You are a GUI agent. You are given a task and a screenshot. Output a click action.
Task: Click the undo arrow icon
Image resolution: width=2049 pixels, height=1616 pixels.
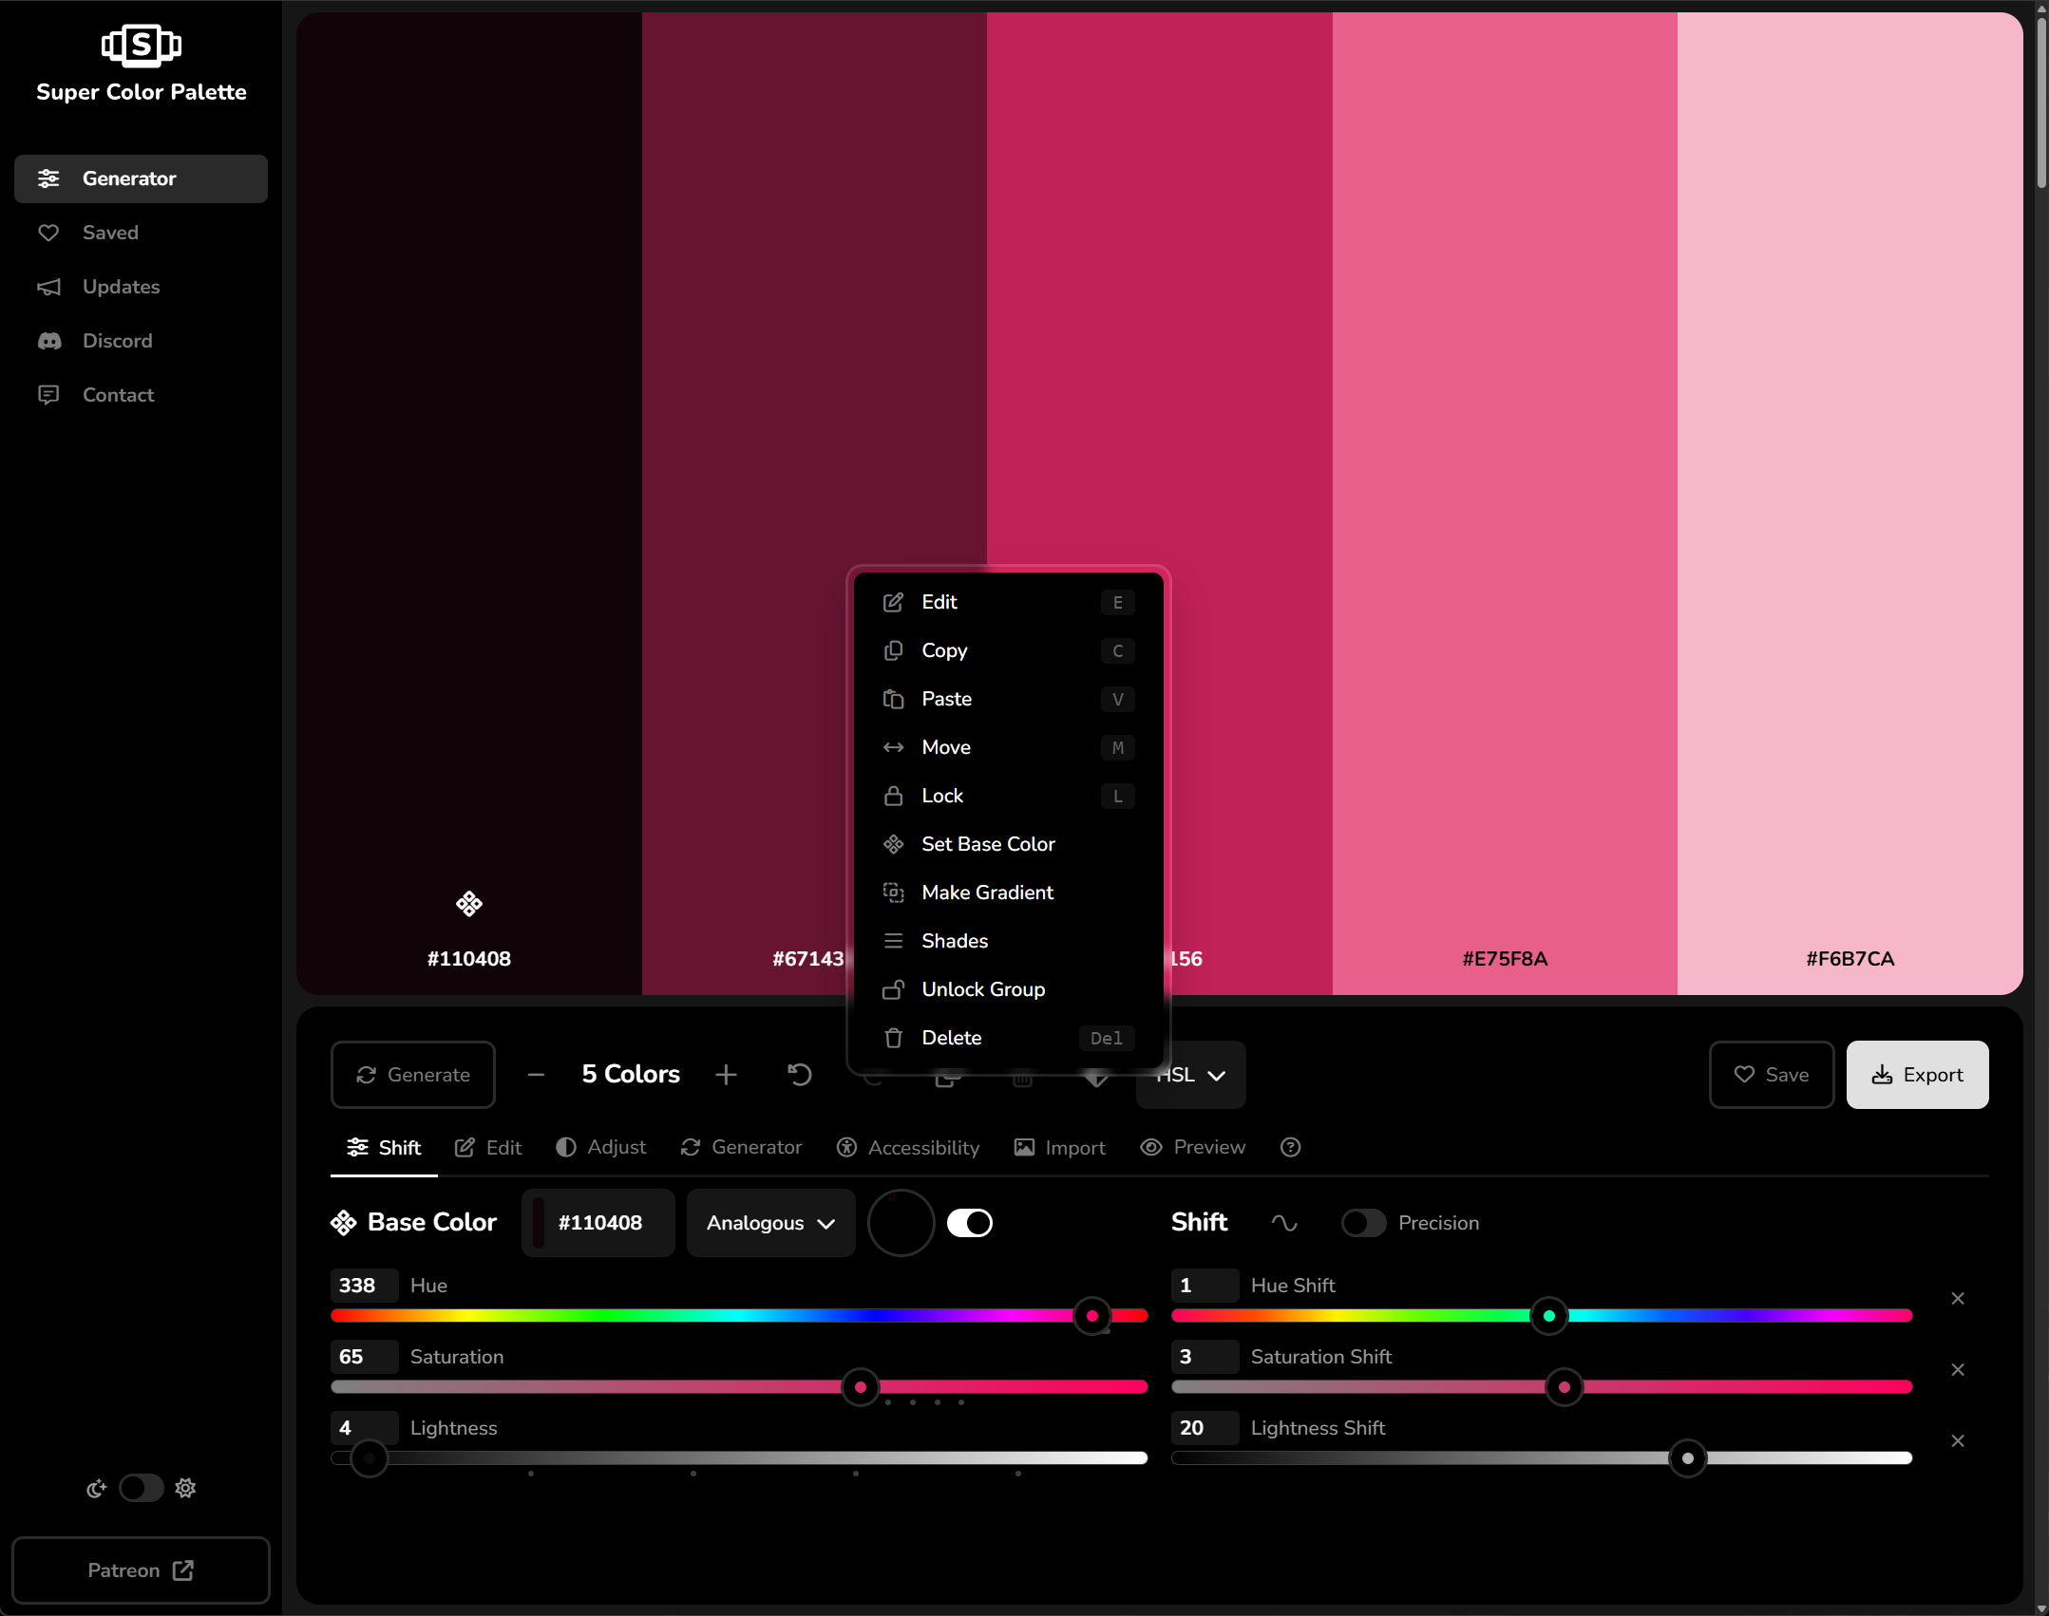click(799, 1074)
